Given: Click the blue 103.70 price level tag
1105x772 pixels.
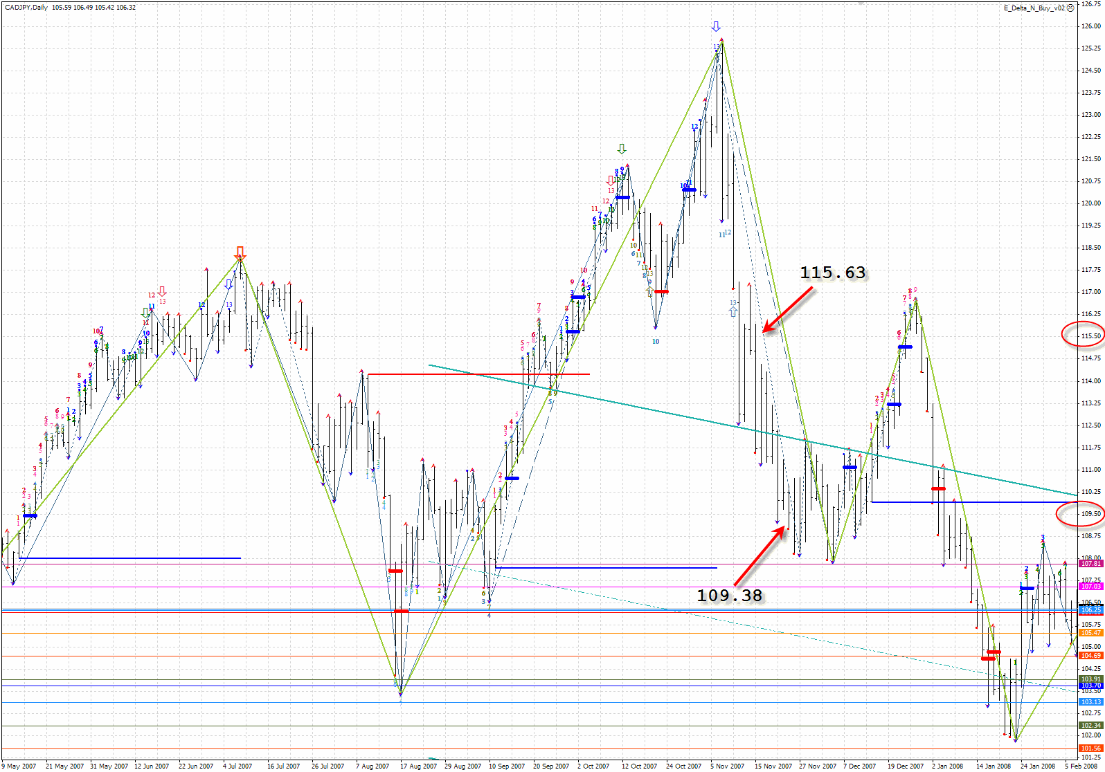Looking at the screenshot, I should click(1090, 686).
